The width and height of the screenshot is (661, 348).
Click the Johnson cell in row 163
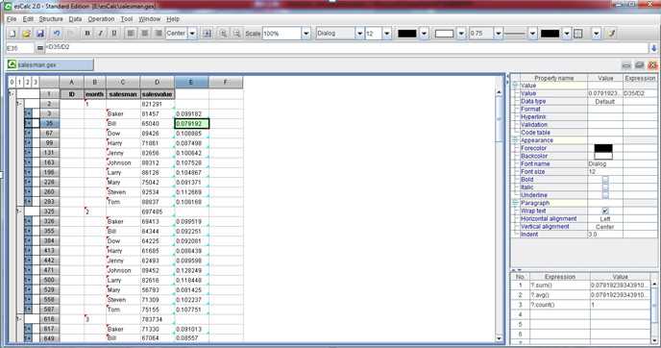123,162
